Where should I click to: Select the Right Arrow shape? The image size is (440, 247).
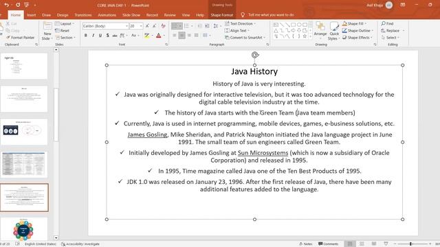[294, 30]
